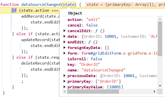Viewport: 165px width, 97px height.
Task: Expand the previousData object property
Action: 64,76
